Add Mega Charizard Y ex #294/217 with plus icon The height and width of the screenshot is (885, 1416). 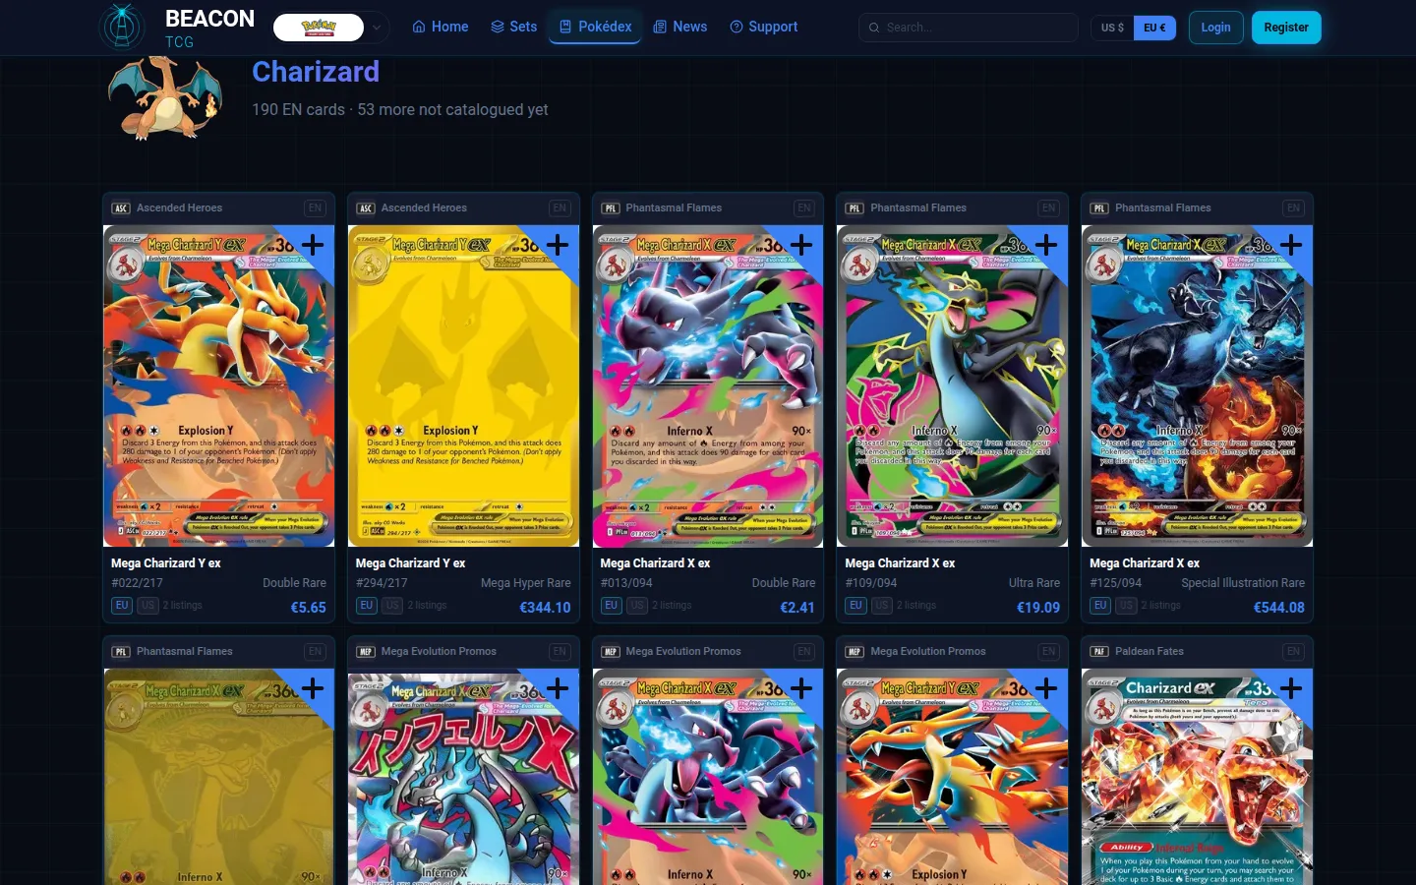point(558,245)
